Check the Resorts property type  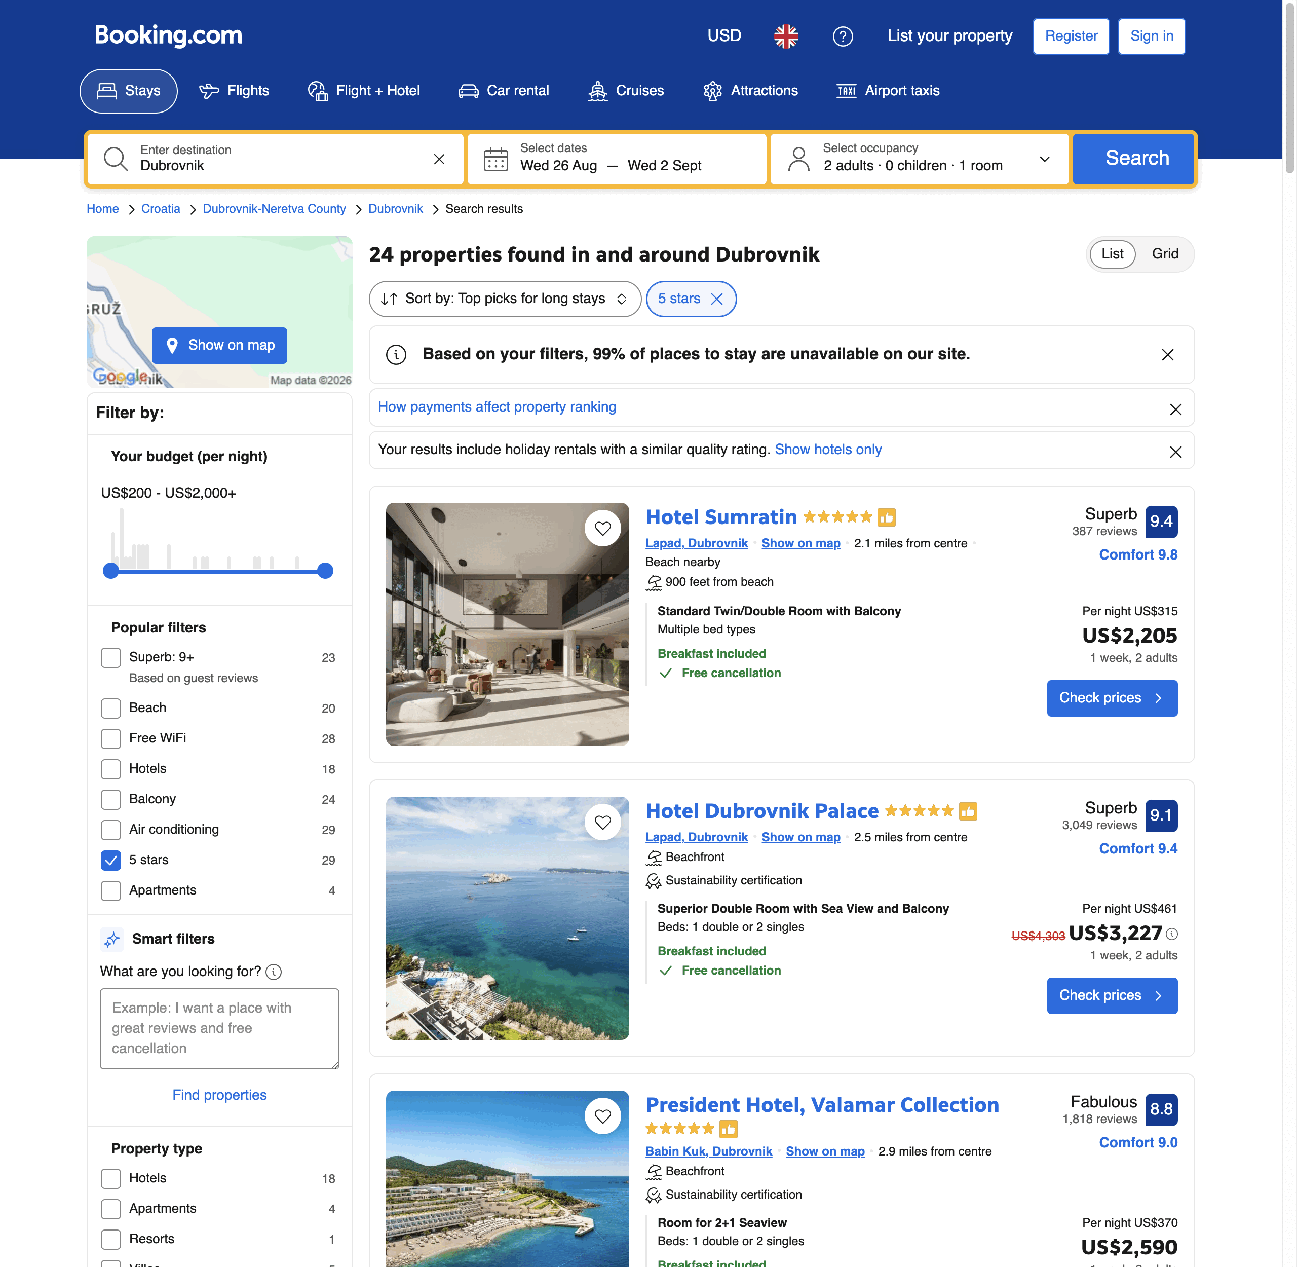[111, 1239]
